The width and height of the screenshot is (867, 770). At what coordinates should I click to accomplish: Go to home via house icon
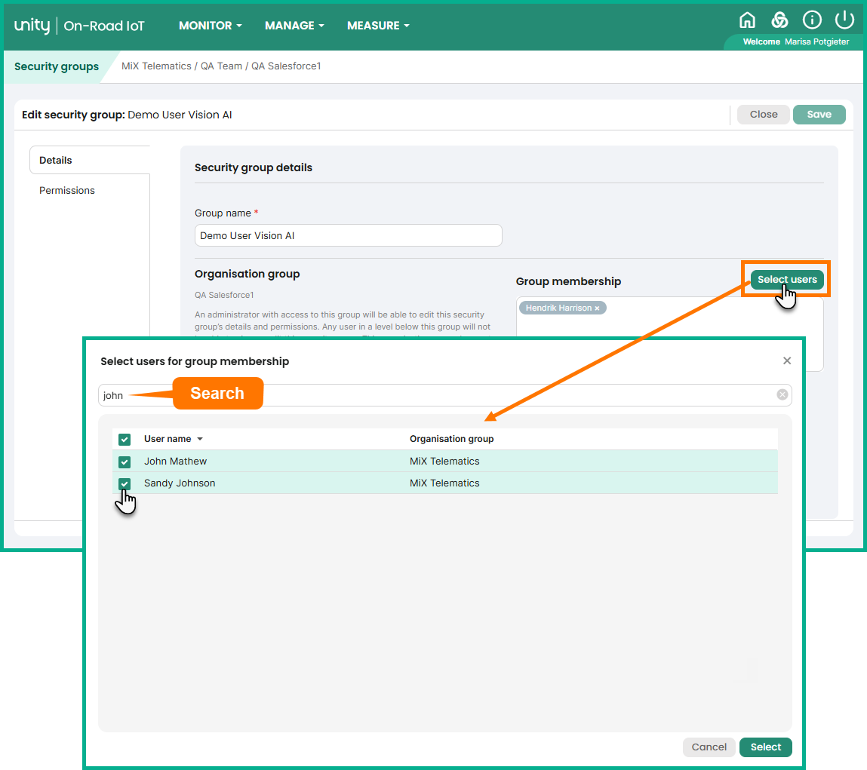tap(747, 20)
